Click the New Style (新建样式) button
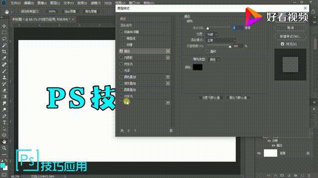Viewport: 318px width, 178px height. point(290,37)
